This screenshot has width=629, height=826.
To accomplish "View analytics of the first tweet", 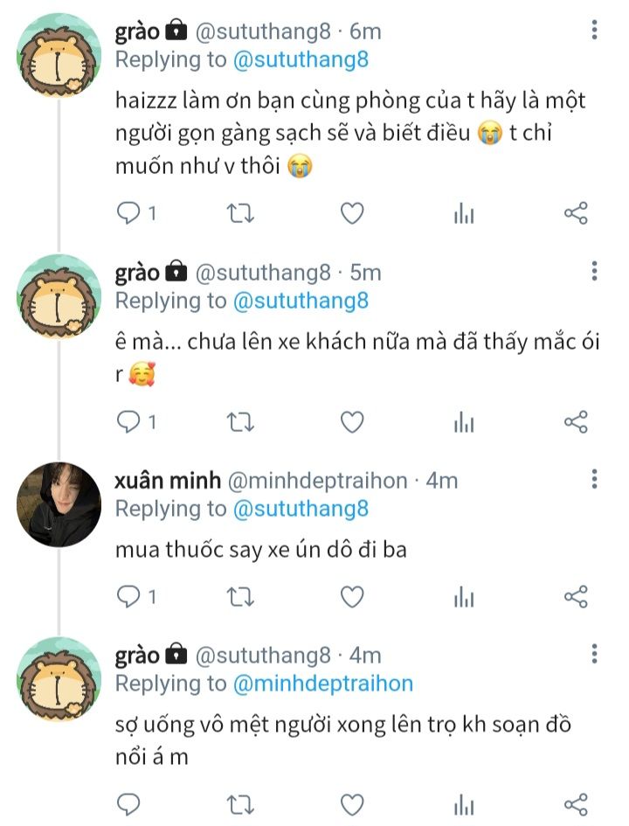I will pos(464,213).
